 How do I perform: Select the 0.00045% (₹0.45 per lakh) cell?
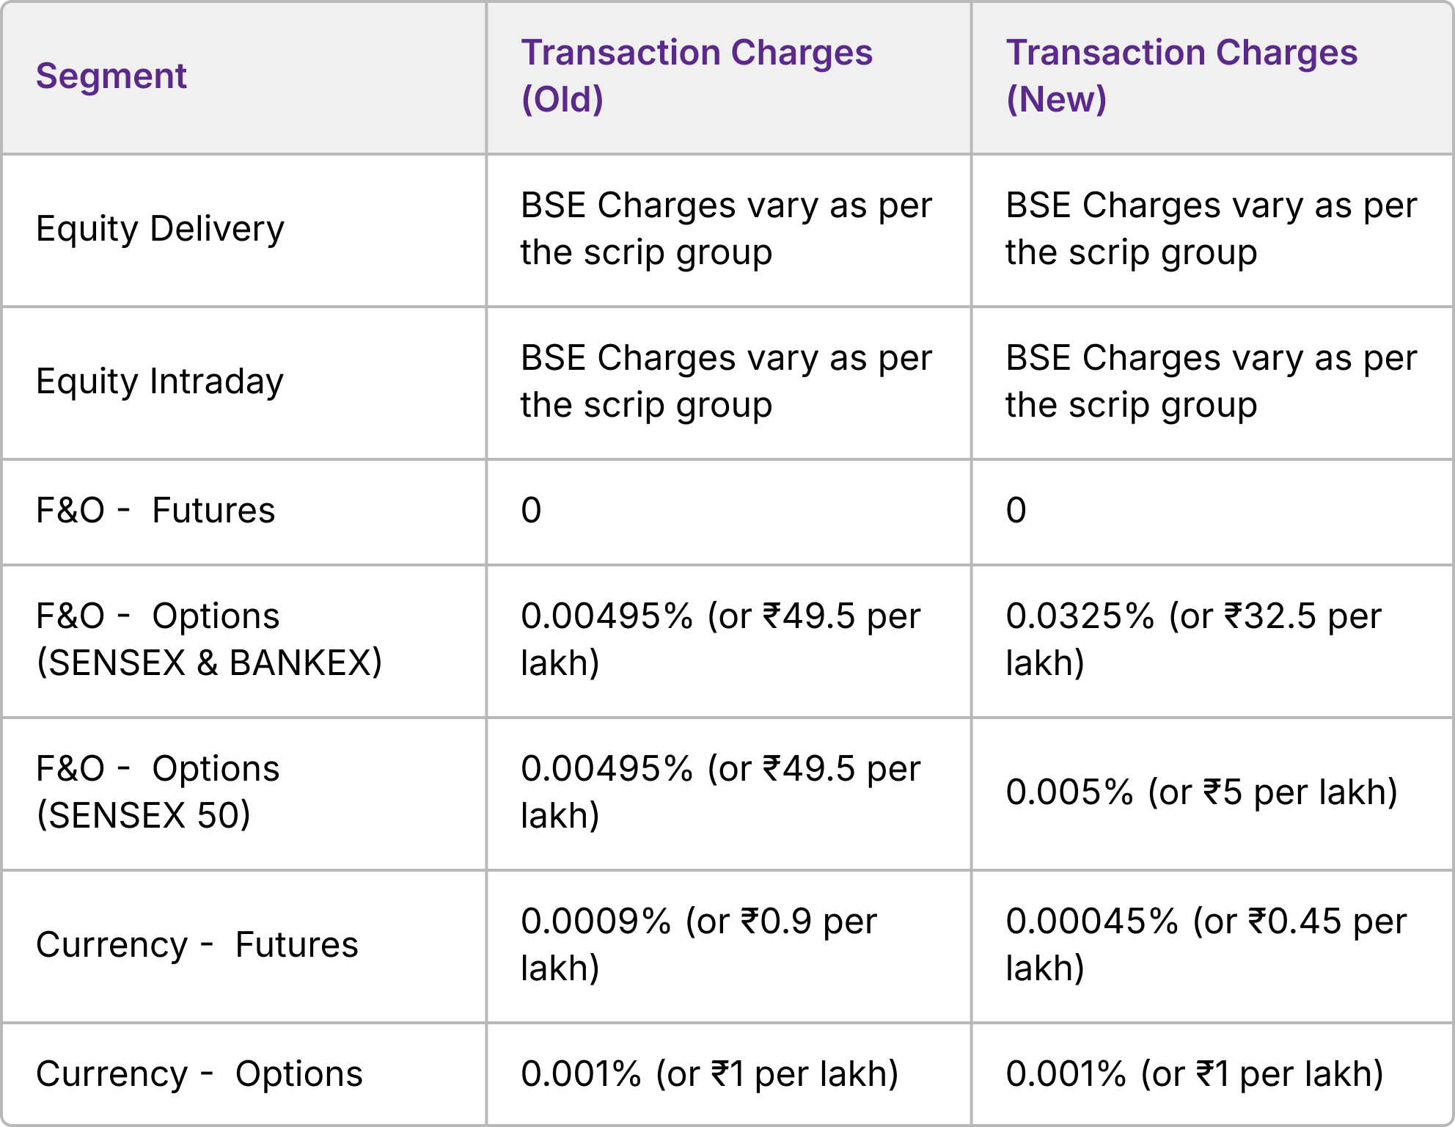click(x=1206, y=945)
